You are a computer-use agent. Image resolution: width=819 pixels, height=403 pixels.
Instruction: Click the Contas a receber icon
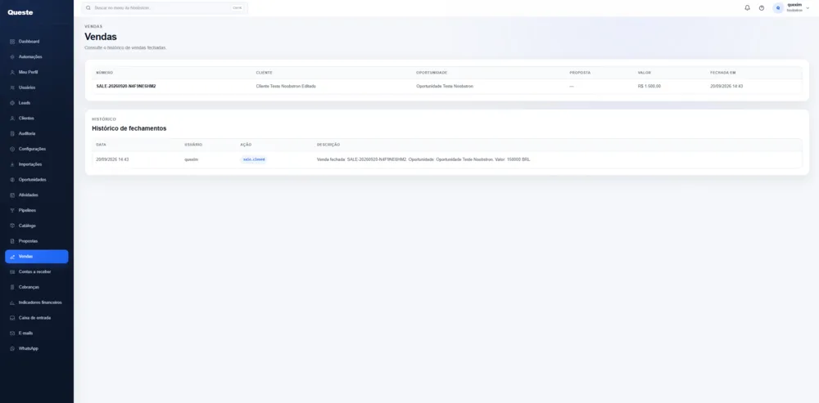click(12, 271)
